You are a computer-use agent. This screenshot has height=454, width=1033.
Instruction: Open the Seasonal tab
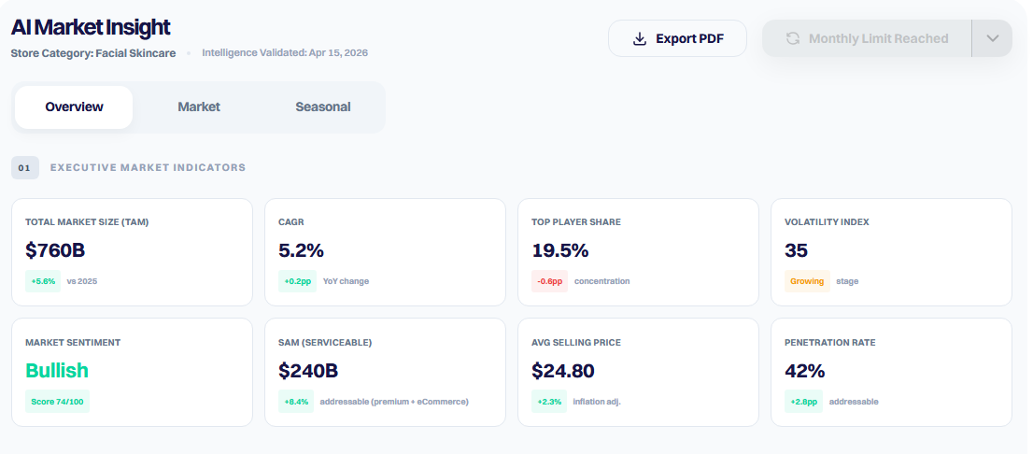(323, 106)
